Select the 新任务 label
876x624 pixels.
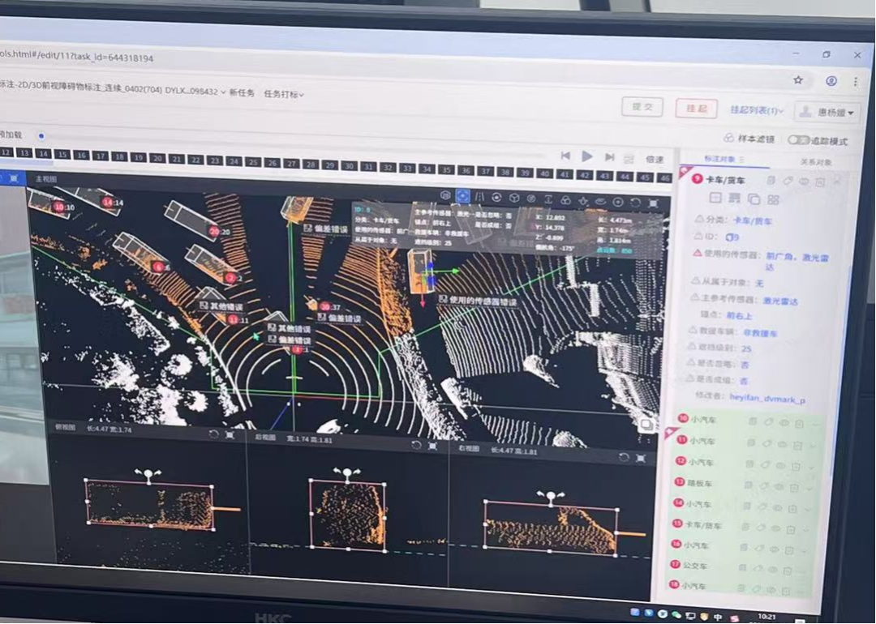click(242, 92)
